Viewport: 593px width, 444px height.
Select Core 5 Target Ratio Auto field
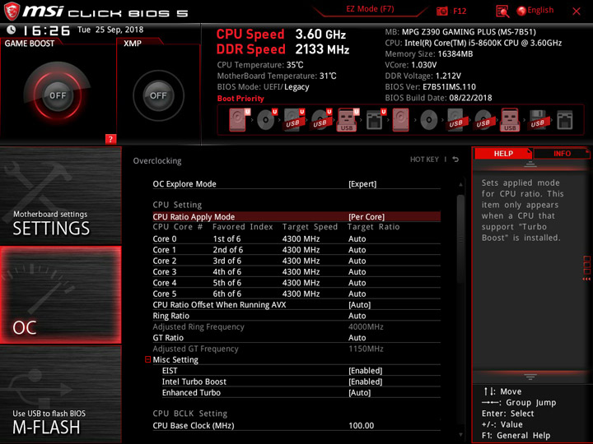[357, 294]
